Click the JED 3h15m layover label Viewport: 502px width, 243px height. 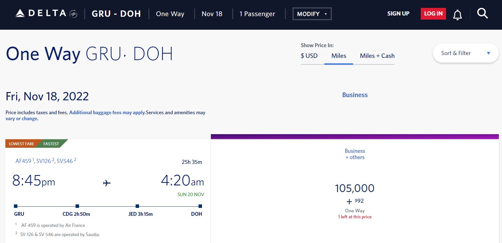pyautogui.click(x=140, y=214)
